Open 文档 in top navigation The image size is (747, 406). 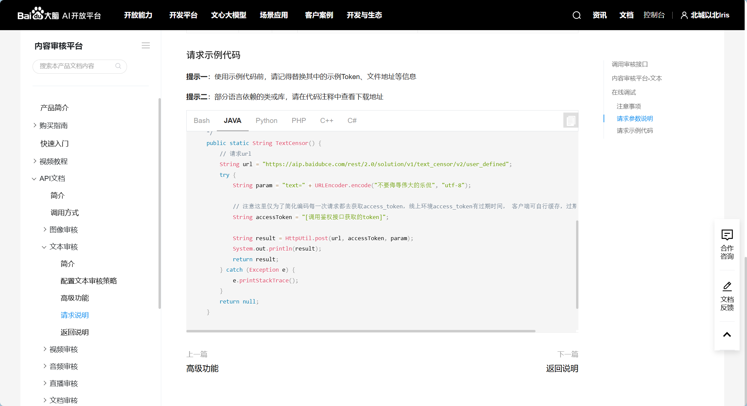click(626, 15)
